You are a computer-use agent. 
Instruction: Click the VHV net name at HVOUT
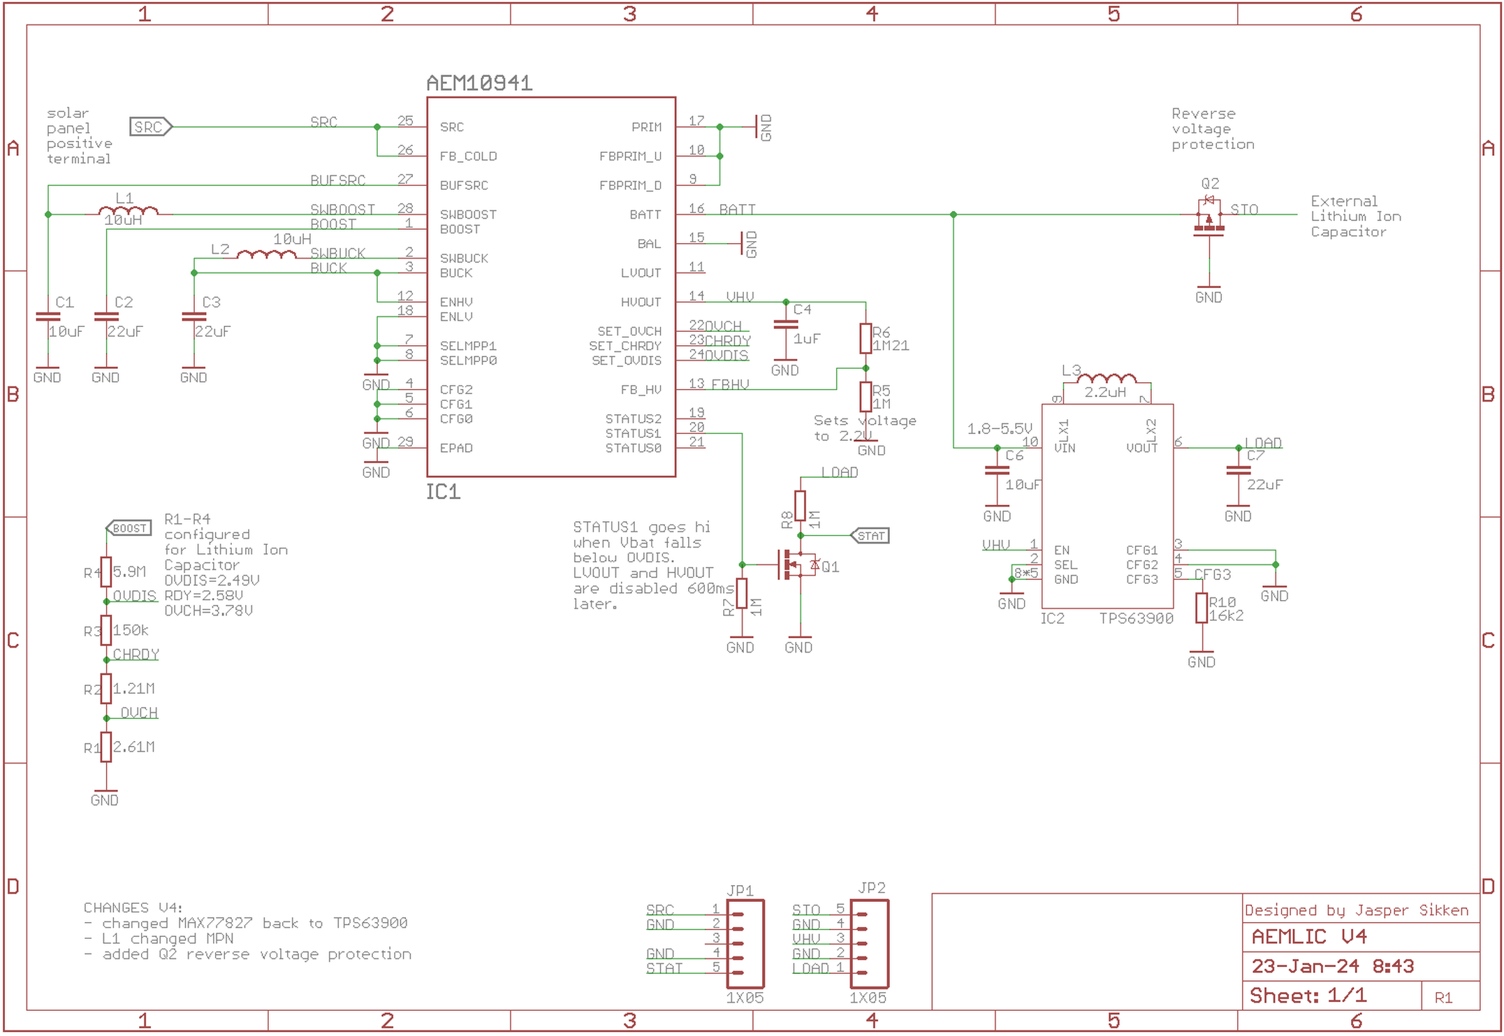pyautogui.click(x=739, y=297)
